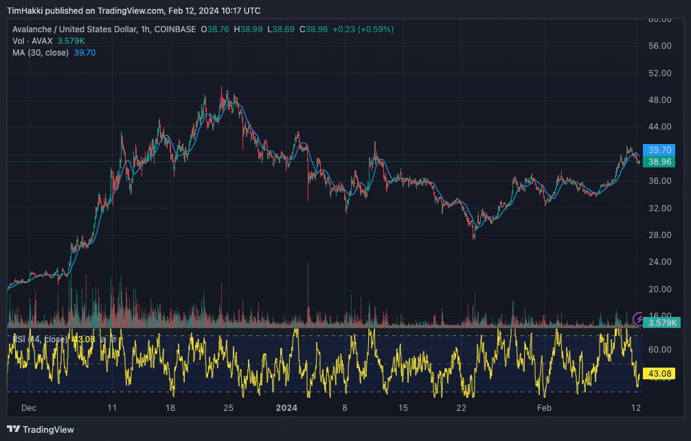Click the purple lightning bolt icon
This screenshot has width=691, height=441.
(640, 320)
